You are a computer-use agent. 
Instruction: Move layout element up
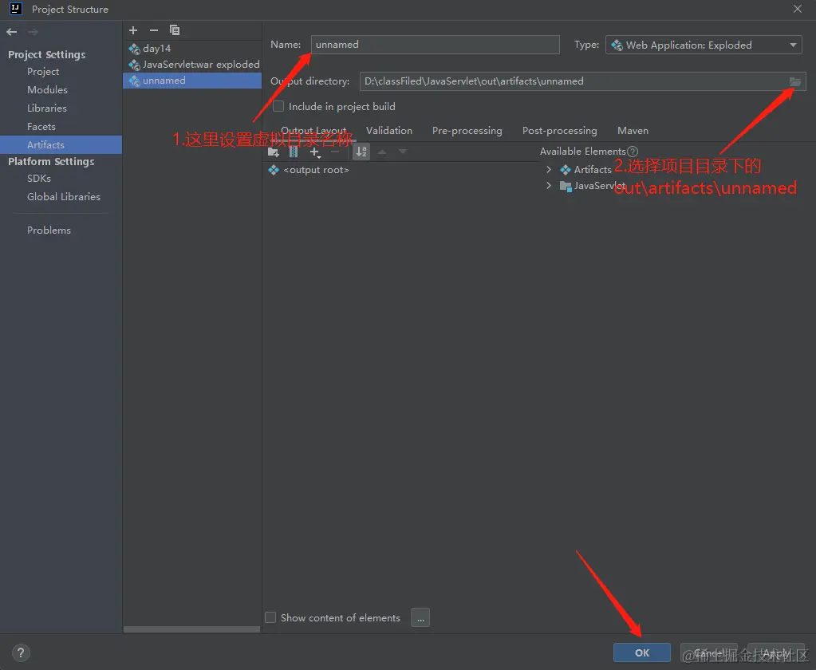tap(382, 152)
